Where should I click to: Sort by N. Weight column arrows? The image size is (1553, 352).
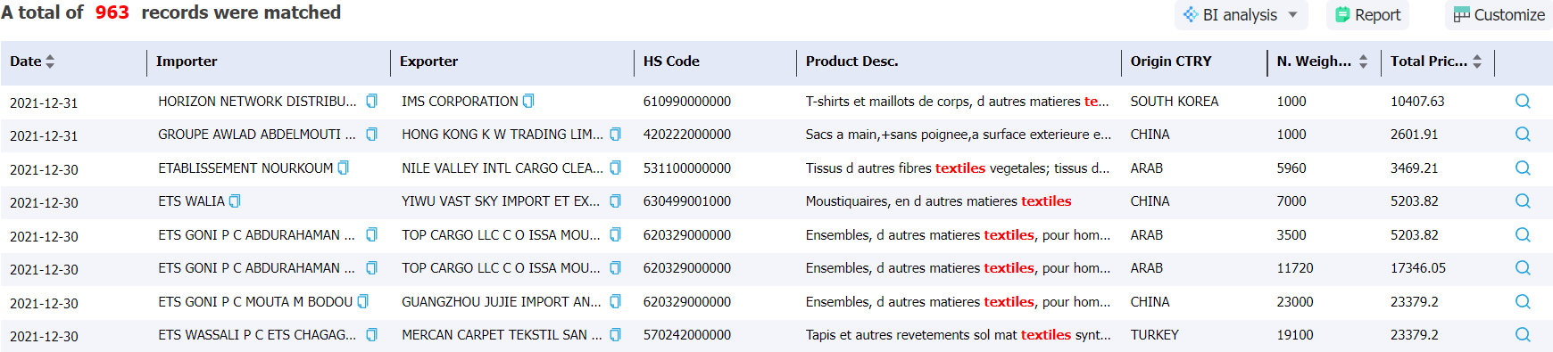tap(1363, 61)
